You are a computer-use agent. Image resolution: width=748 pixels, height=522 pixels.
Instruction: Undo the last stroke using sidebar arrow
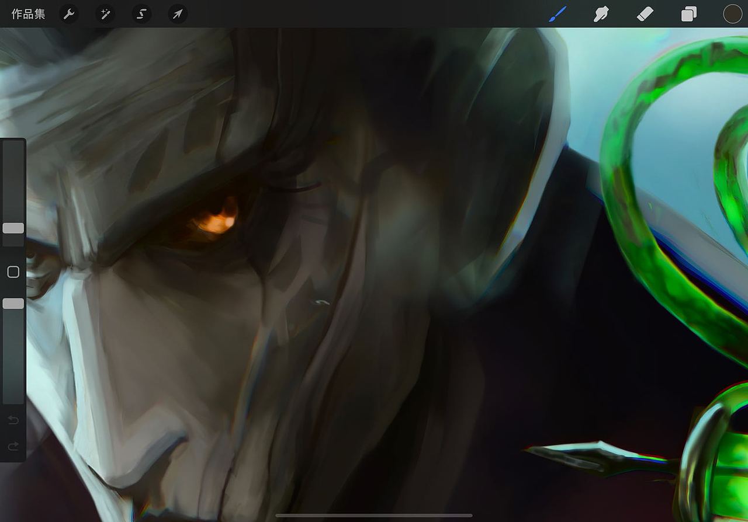[x=13, y=420]
